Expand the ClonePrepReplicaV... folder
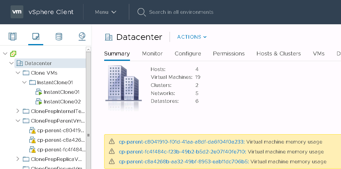341x169 pixels. [x=18, y=159]
